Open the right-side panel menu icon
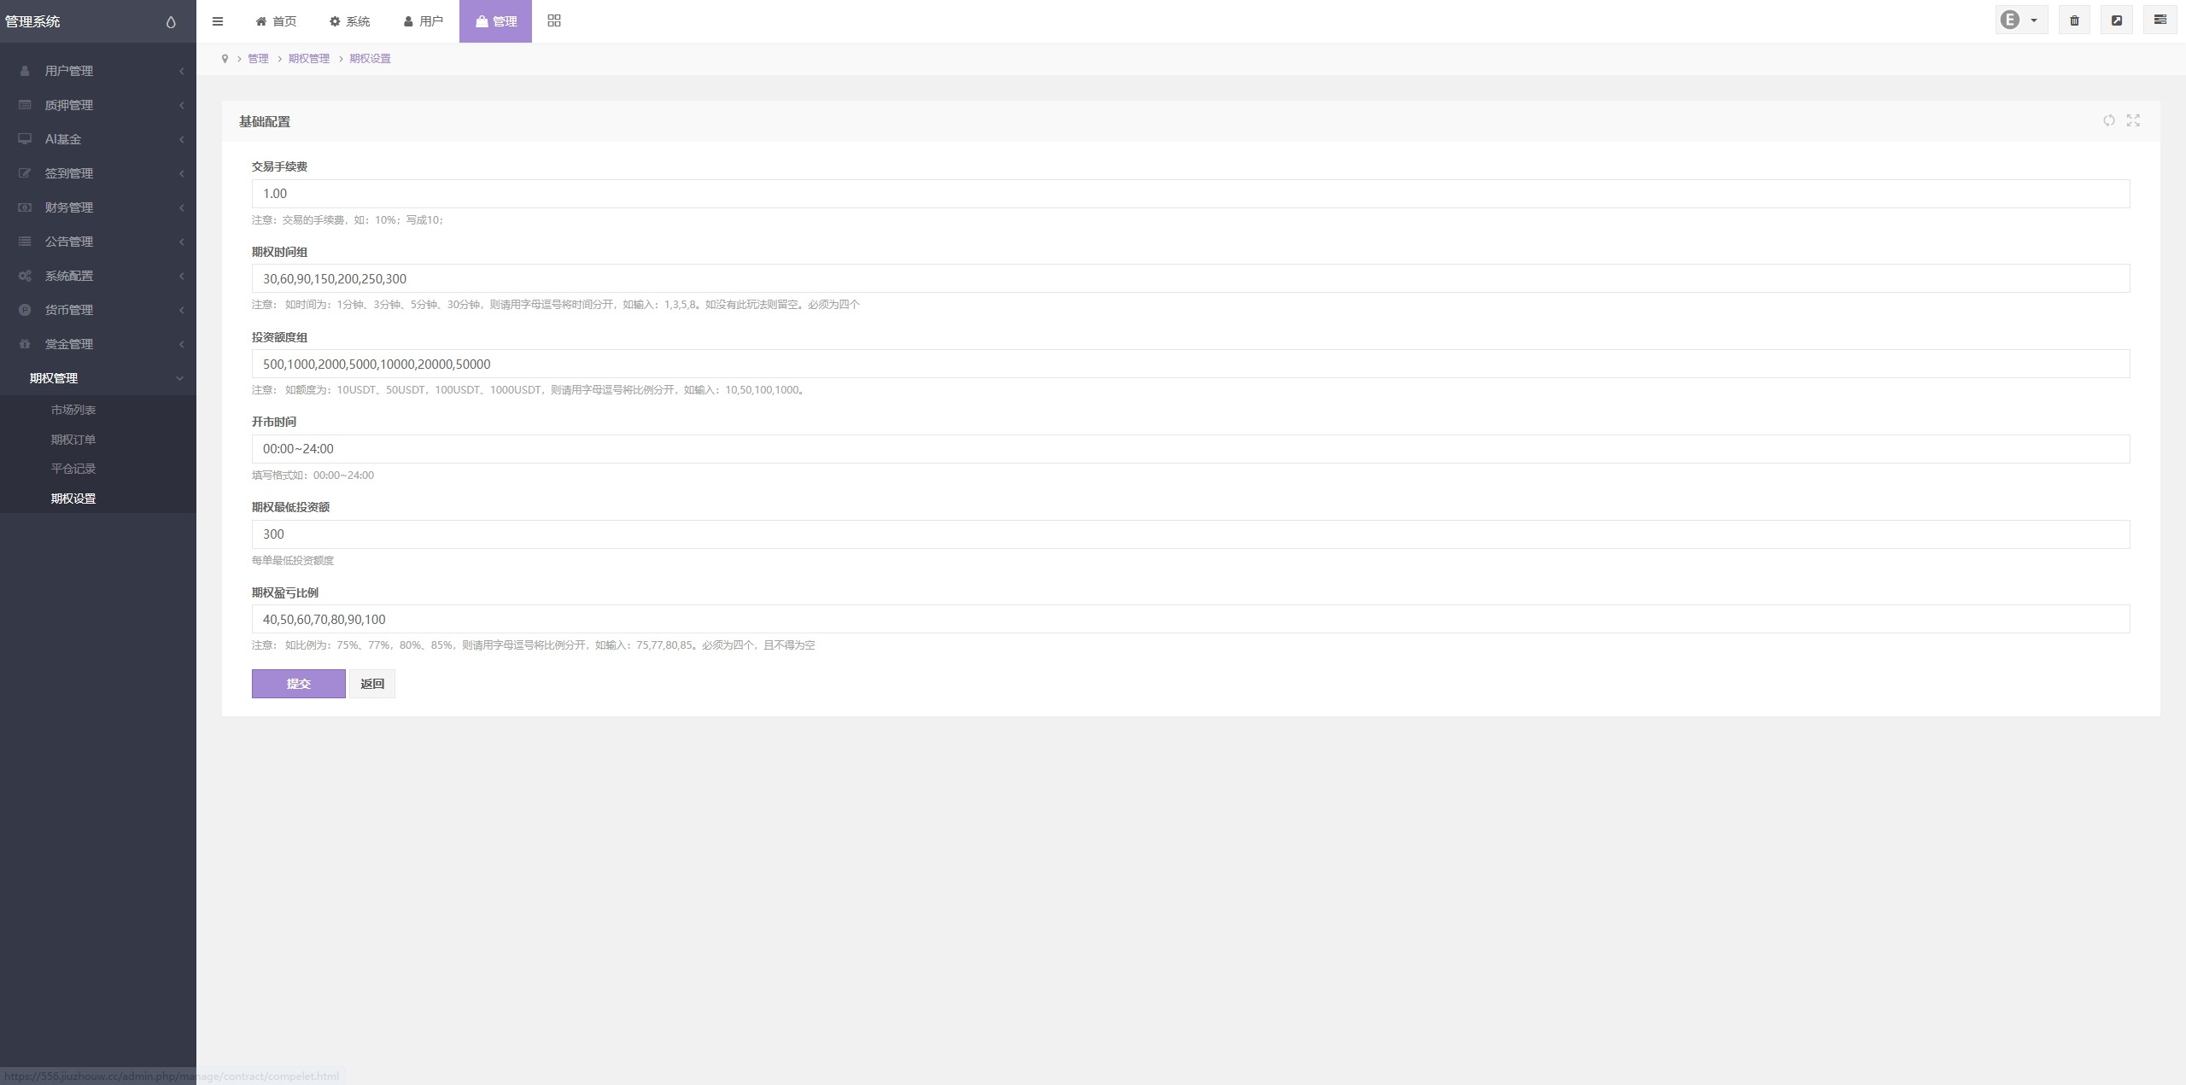The image size is (2186, 1085). point(2160,20)
